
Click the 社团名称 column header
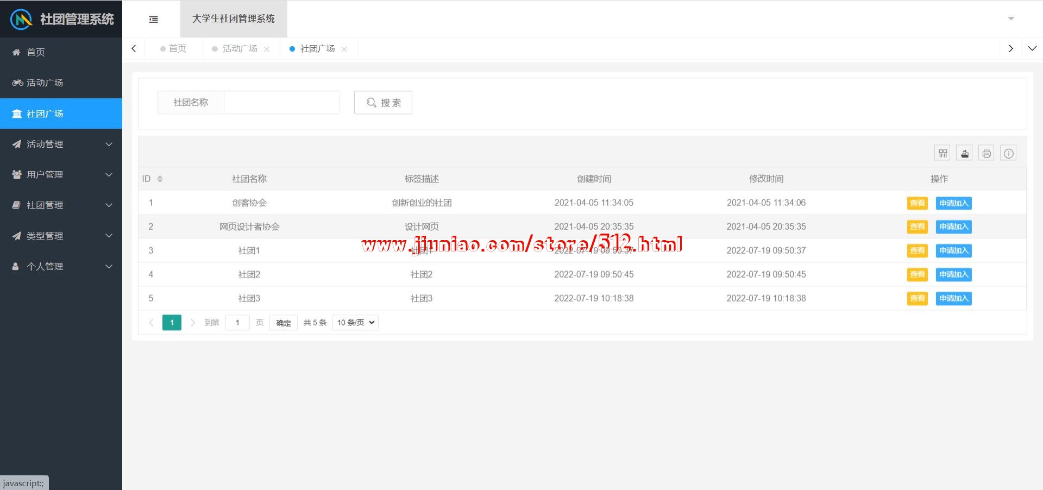[249, 179]
